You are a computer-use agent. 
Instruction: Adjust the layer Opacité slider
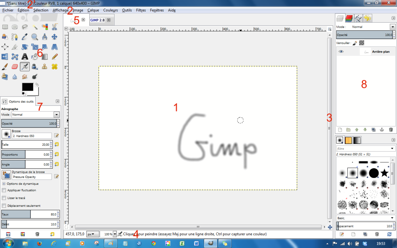click(x=366, y=35)
